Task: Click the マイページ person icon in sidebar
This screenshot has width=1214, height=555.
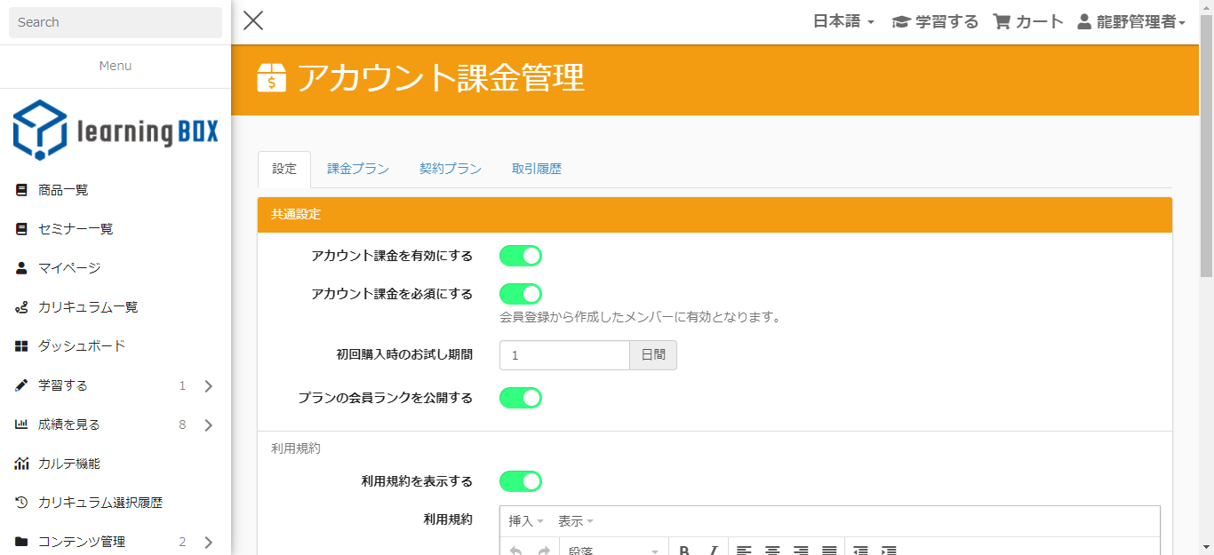Action: coord(21,268)
